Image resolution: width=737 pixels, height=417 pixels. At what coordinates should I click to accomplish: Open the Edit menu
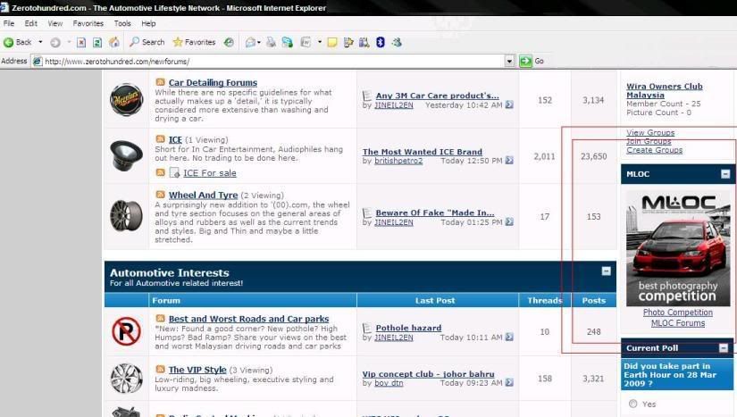tap(31, 23)
